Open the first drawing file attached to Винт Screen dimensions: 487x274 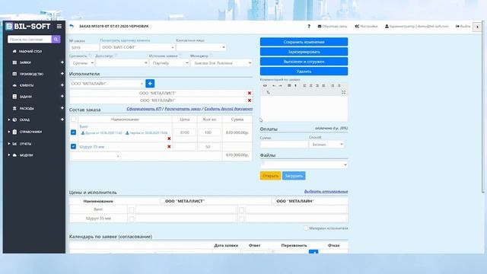pos(101,133)
